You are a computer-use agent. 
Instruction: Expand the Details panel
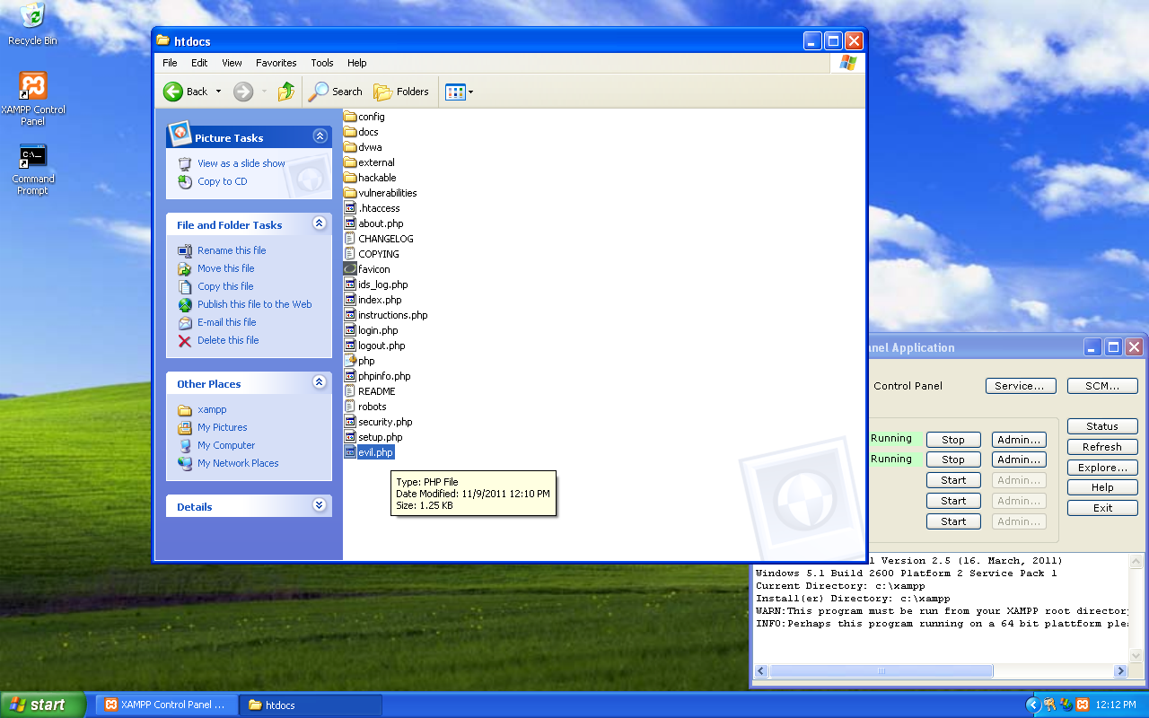[320, 505]
